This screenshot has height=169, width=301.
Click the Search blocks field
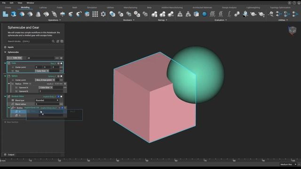[x=29, y=41]
